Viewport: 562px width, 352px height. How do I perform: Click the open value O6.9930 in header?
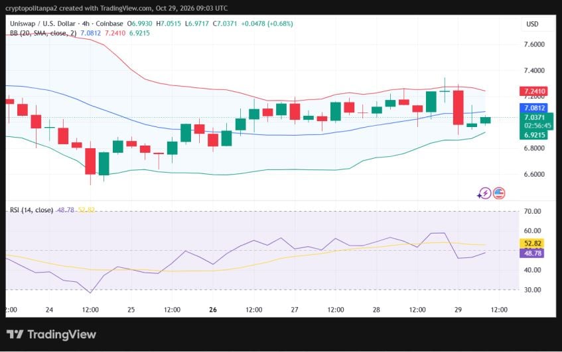(x=139, y=24)
